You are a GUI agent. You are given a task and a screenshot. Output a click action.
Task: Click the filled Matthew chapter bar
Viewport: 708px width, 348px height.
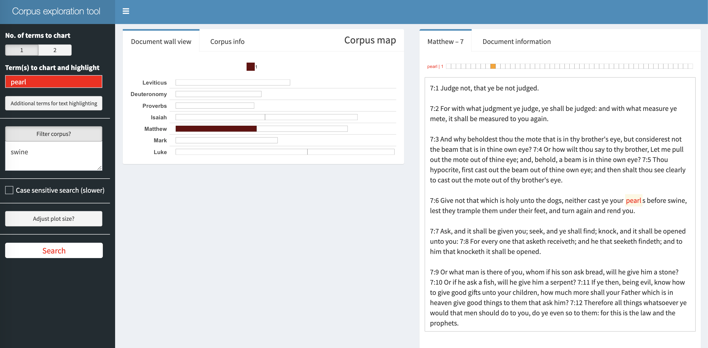coord(216,129)
